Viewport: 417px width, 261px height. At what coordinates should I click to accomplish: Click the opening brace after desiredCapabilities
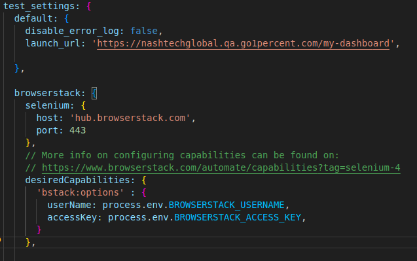144,181
